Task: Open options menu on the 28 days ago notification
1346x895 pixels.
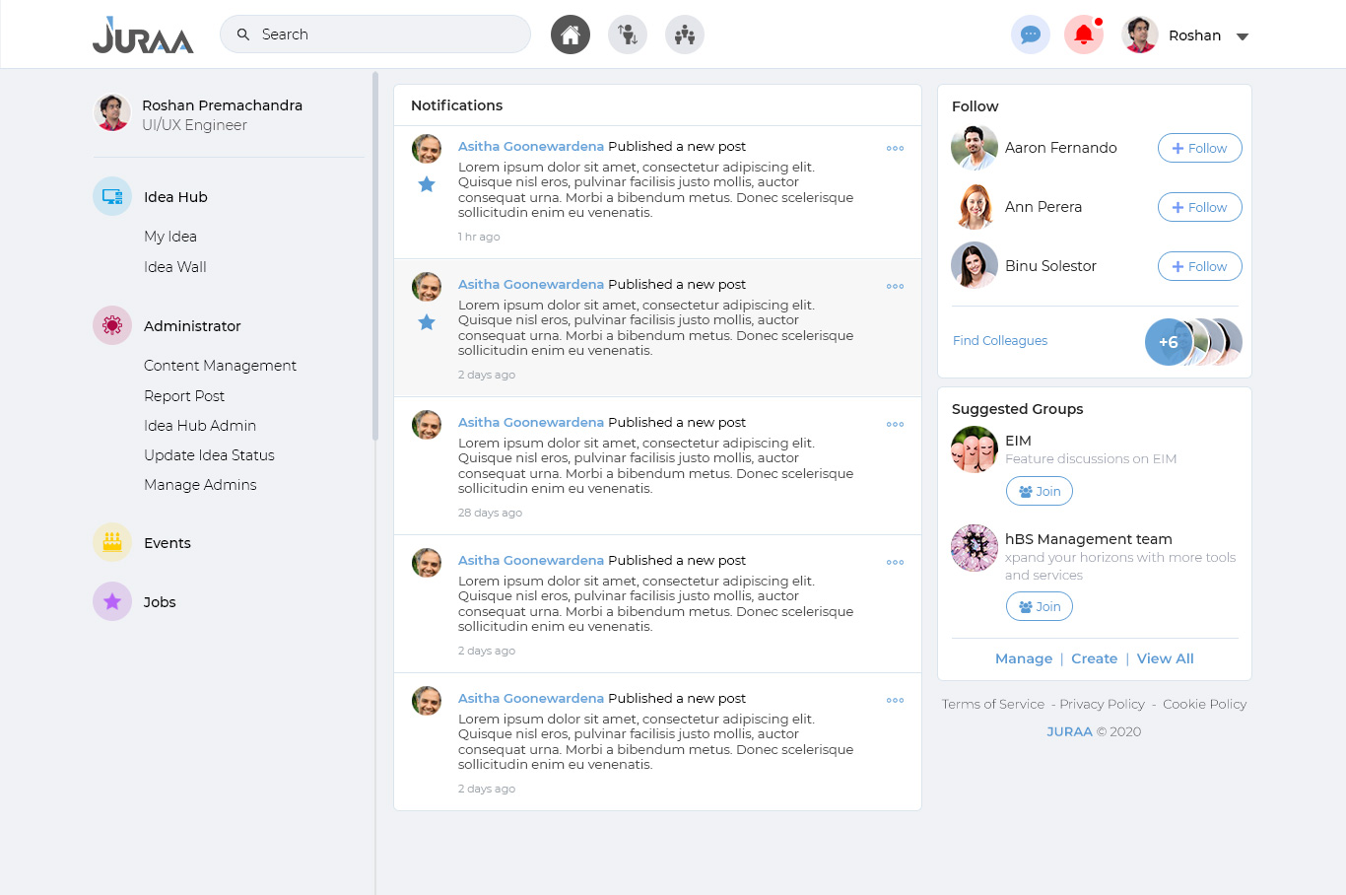Action: (x=895, y=425)
